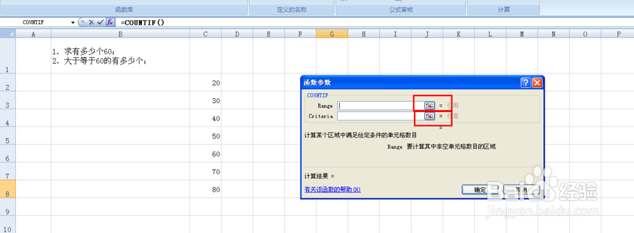This screenshot has width=634, height=233.
Task: Click the 确定 button
Action: click(481, 190)
